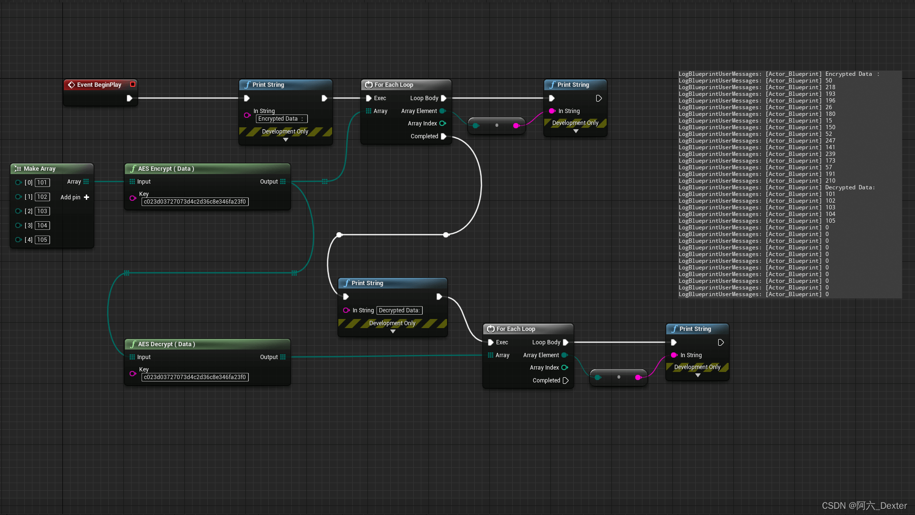Edit the Make Array index 4 value

click(x=42, y=240)
